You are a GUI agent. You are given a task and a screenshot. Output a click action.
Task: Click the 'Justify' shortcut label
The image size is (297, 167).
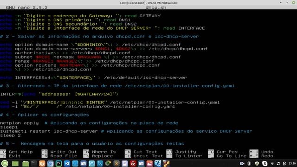(186, 152)
